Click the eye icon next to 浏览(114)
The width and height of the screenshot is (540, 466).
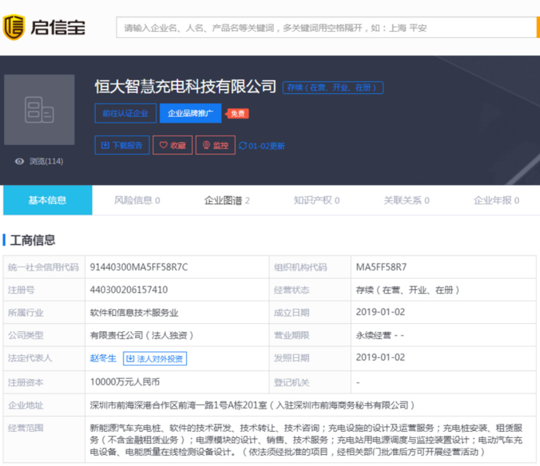pyautogui.click(x=19, y=161)
